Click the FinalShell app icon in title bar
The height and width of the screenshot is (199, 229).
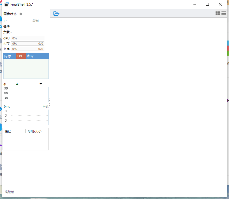coord(7,4)
